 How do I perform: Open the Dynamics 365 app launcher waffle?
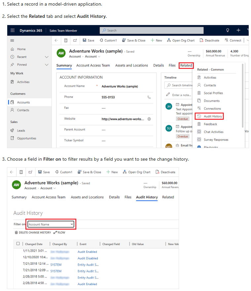click(13, 30)
